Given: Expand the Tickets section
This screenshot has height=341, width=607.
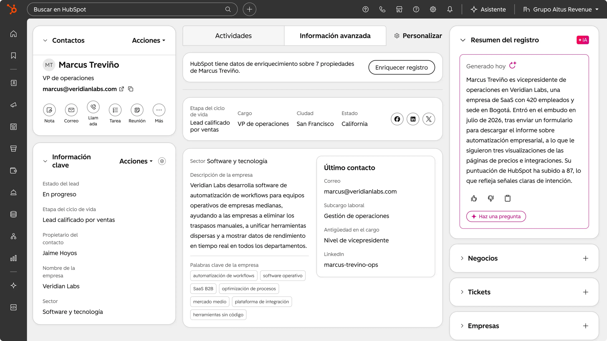Looking at the screenshot, I should (x=462, y=292).
